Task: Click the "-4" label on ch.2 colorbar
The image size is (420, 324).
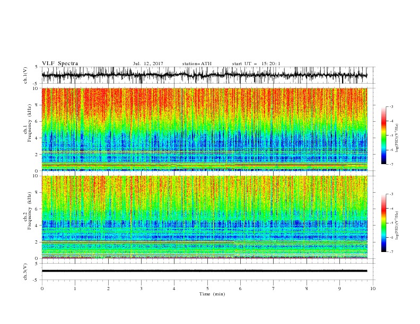Action: (391, 209)
